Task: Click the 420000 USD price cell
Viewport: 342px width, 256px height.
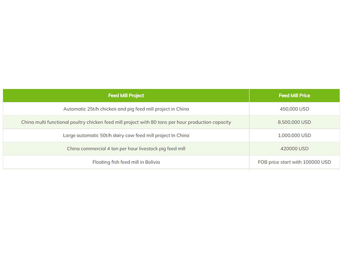Action: coord(294,148)
